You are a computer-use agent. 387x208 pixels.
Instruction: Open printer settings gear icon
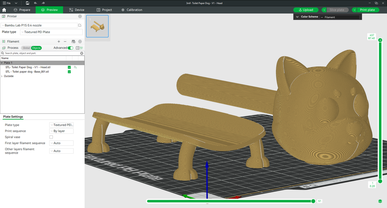(x=80, y=16)
